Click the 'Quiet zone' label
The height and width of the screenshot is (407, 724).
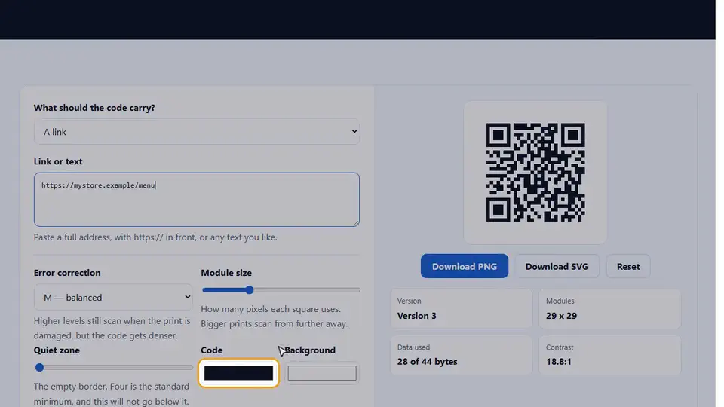tap(57, 350)
